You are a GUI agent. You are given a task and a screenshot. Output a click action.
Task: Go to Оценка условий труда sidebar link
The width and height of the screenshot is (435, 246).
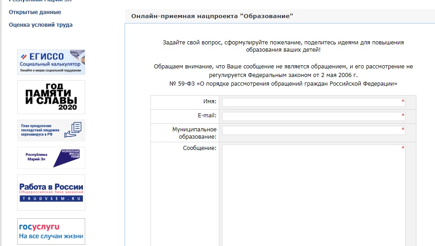click(x=40, y=25)
